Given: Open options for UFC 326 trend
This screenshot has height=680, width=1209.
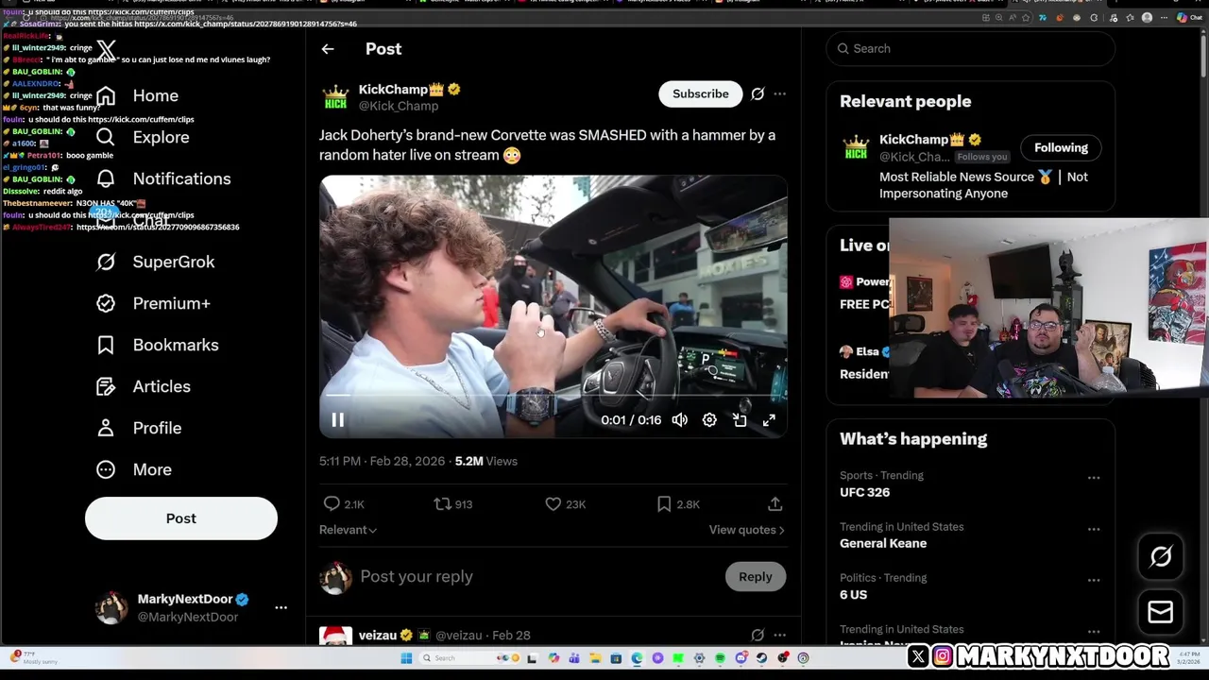Looking at the screenshot, I should (1094, 478).
